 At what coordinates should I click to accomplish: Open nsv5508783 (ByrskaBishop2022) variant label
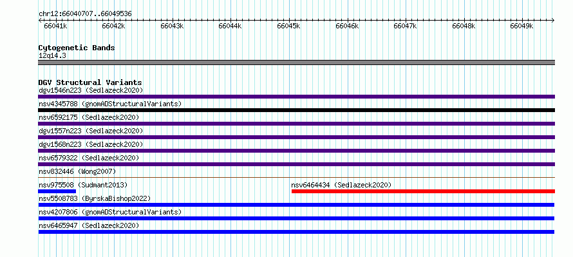[x=95, y=198]
